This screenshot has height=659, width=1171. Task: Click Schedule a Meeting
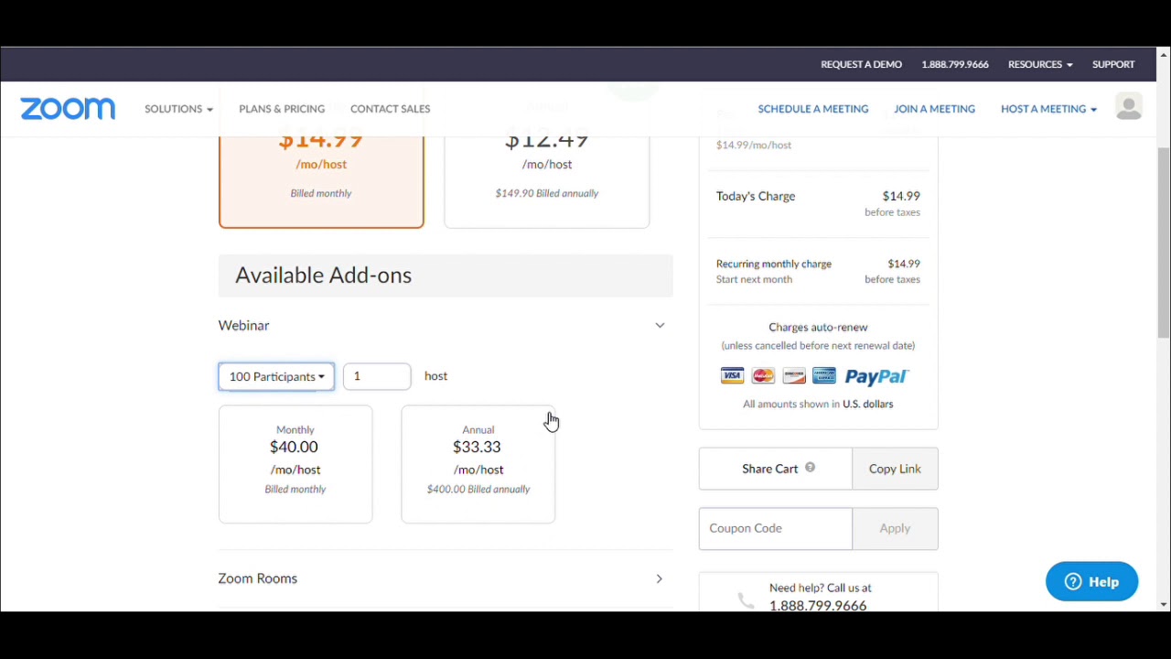(813, 109)
